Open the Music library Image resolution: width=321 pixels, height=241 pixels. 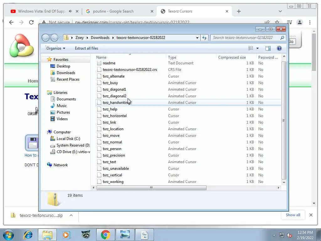pyautogui.click(x=62, y=106)
